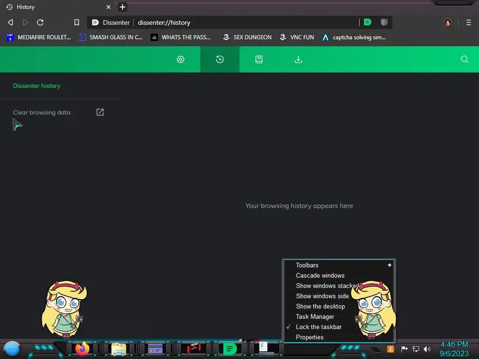Screen dimensions: 479x359
Task: Click the external-link icon beside Clear browsing data
Action: tap(100, 112)
